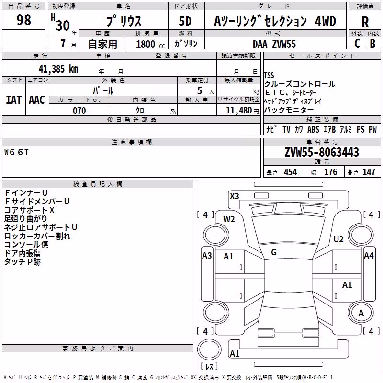Click circled A mark on rear wheel
383x383 pixels.
[361, 313]
